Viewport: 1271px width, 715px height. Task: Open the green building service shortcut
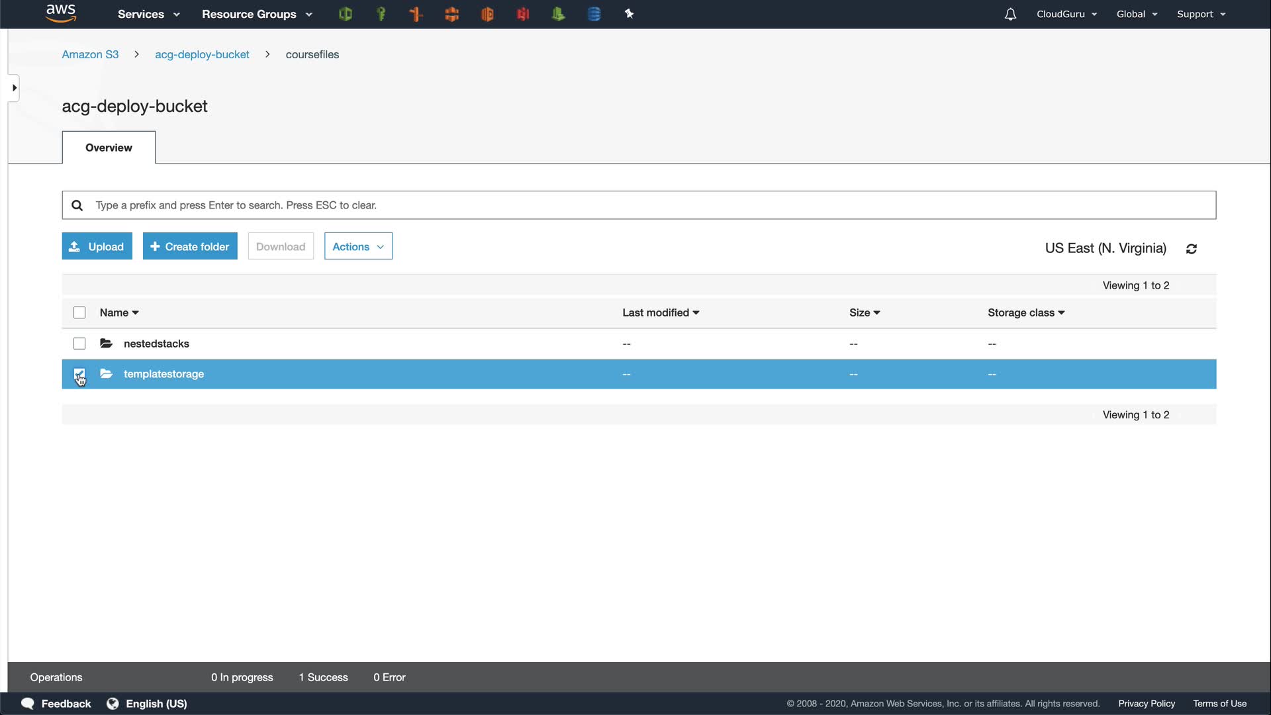point(558,14)
